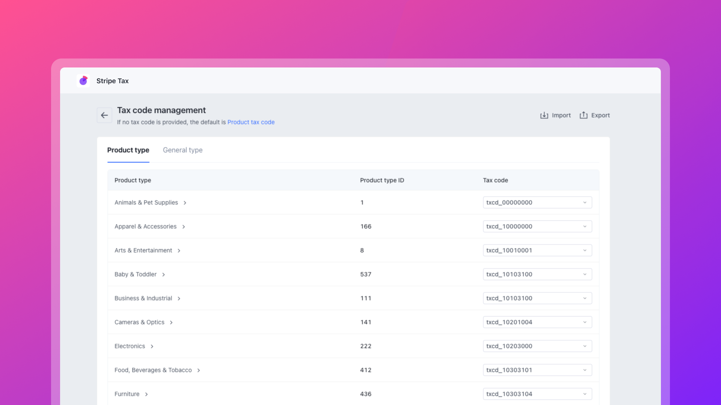Open tax code dropdown txcd_10010001

537,250
